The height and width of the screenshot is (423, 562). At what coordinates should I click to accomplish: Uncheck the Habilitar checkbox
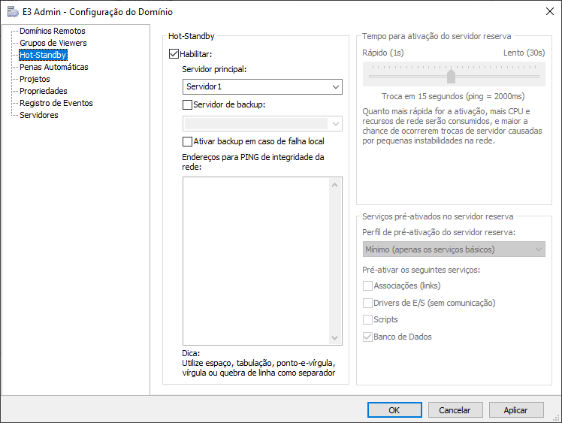[x=174, y=54]
